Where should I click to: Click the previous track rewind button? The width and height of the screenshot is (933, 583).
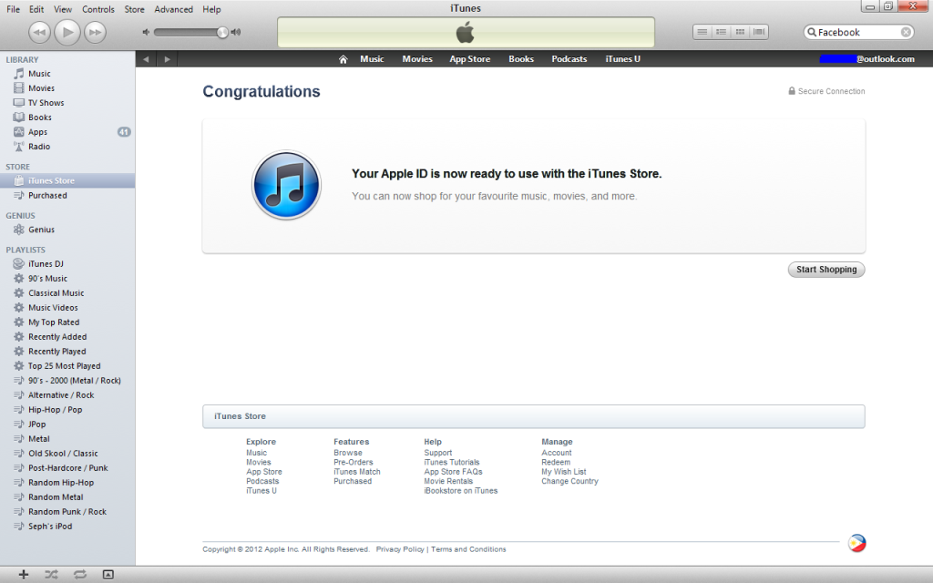tap(39, 32)
